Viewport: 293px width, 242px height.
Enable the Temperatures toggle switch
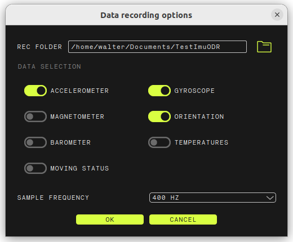(x=159, y=142)
